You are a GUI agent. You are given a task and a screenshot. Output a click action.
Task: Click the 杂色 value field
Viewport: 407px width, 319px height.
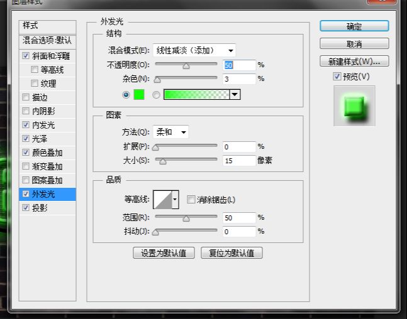click(x=239, y=78)
